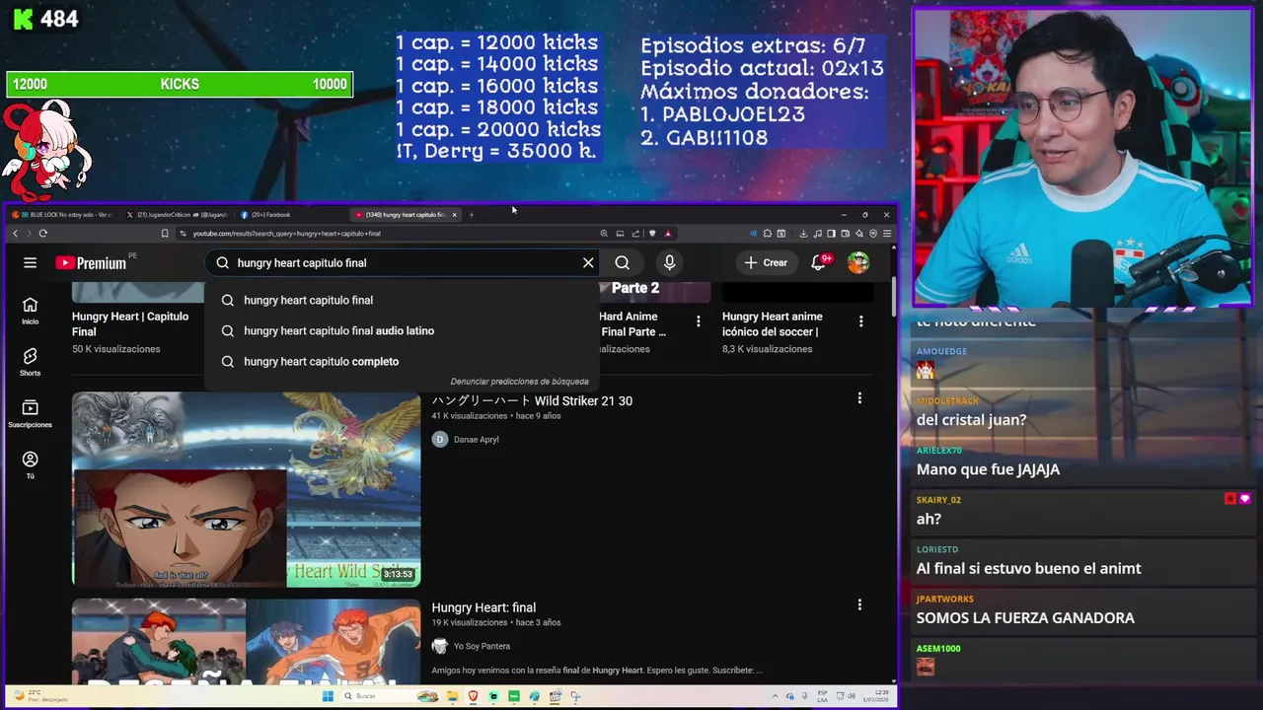Image resolution: width=1263 pixels, height=710 pixels.
Task: Click the zoom magnifier icon in the address bar
Action: (604, 234)
